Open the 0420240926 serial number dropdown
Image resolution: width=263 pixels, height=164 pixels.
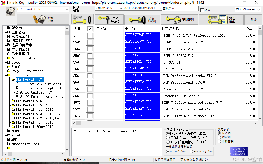(x=121, y=8)
